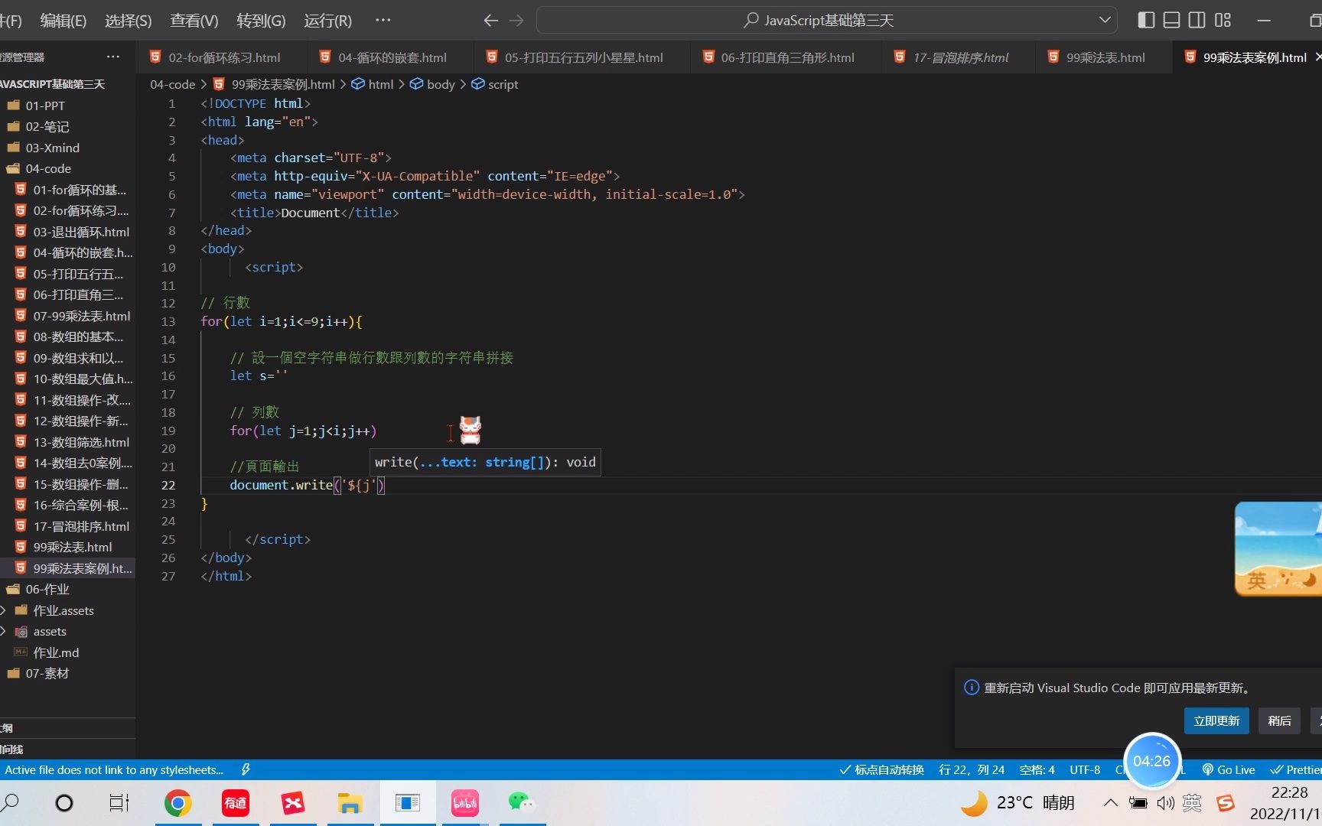Open 17-冒泡排序.html in explorer
This screenshot has height=826, width=1322.
[x=67, y=526]
